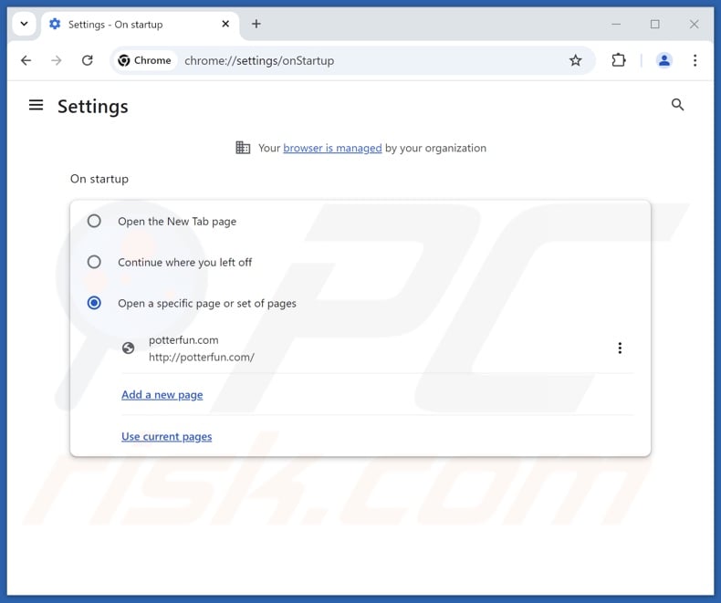Open the Extensions puzzle icon
Screen dimensions: 721x603
[x=619, y=60]
